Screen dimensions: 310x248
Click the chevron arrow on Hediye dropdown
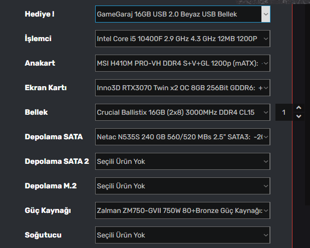(x=265, y=14)
